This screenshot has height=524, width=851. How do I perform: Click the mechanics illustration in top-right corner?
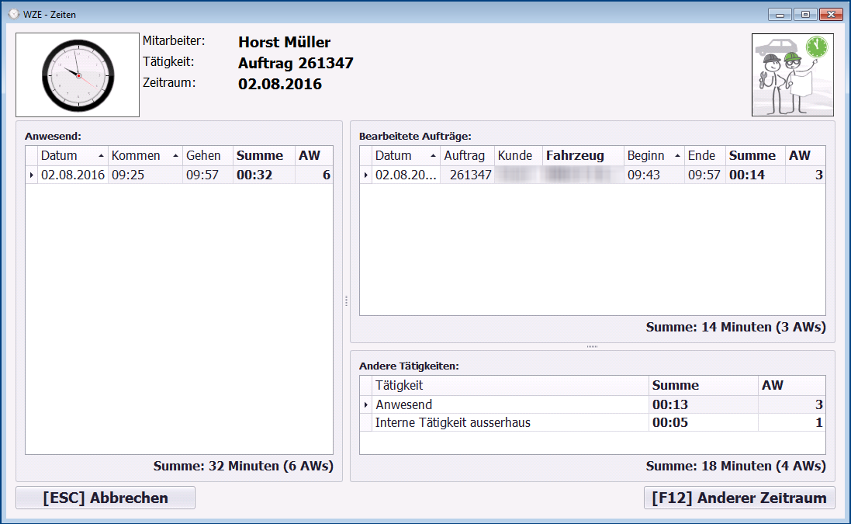point(792,75)
